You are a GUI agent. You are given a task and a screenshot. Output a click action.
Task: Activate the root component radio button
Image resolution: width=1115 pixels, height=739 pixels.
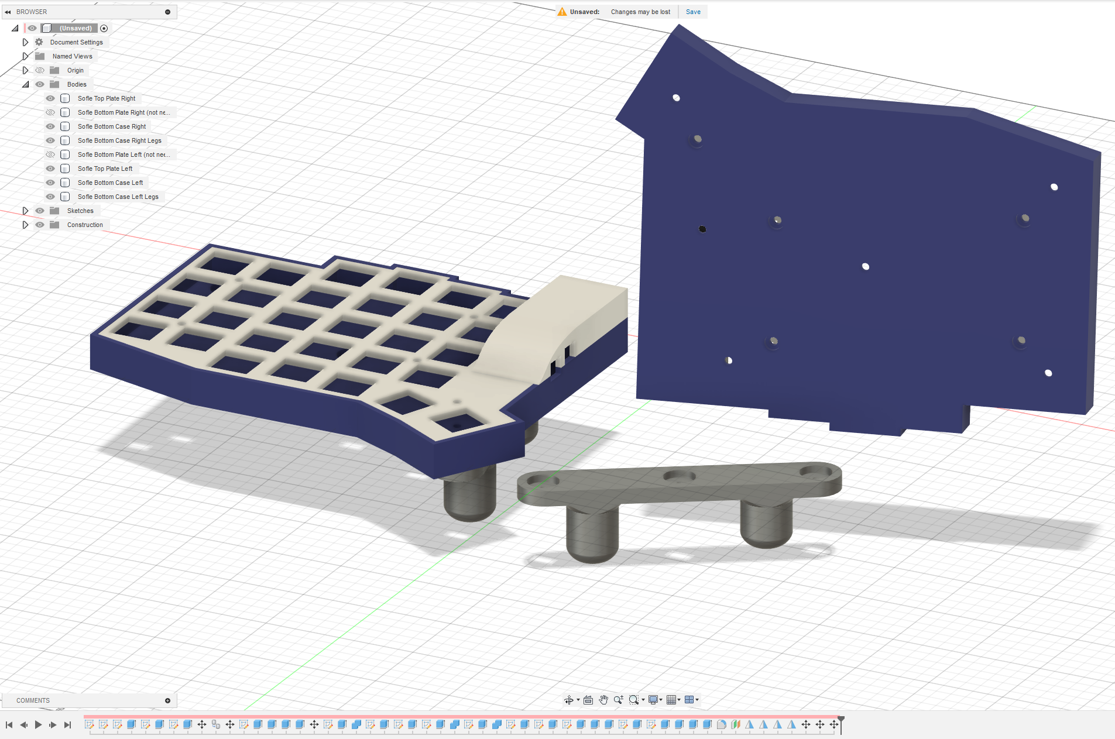pos(104,28)
